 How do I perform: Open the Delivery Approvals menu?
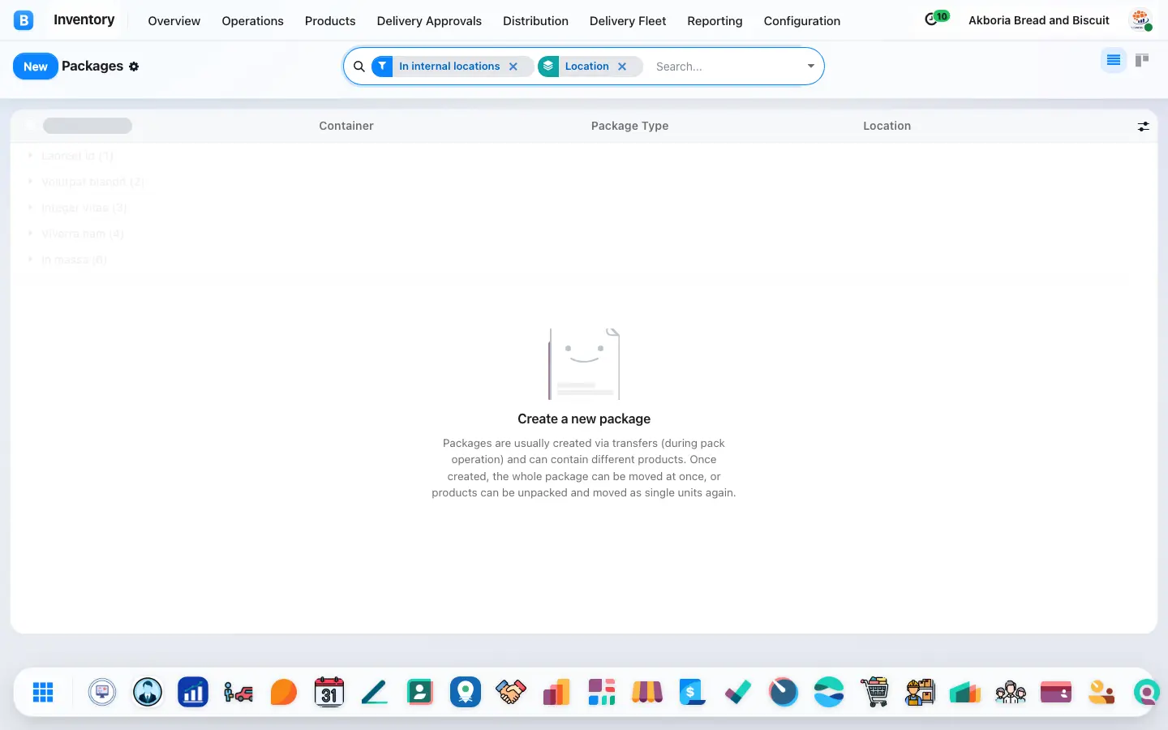(x=429, y=21)
